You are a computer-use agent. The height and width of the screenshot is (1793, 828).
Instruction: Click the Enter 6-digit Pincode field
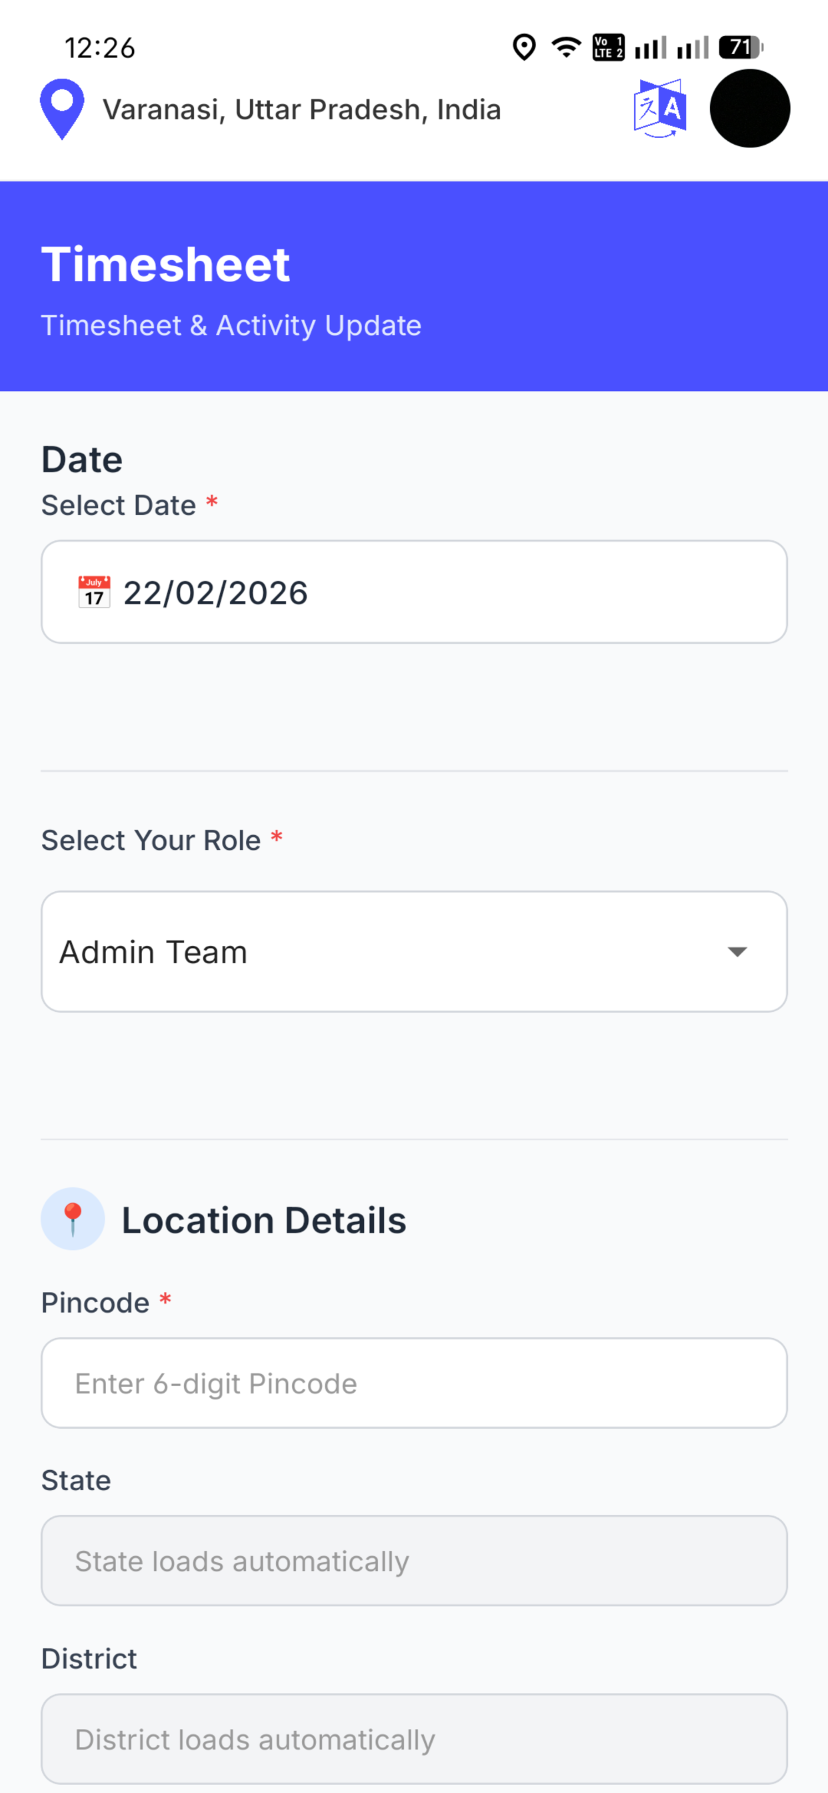pos(414,1383)
